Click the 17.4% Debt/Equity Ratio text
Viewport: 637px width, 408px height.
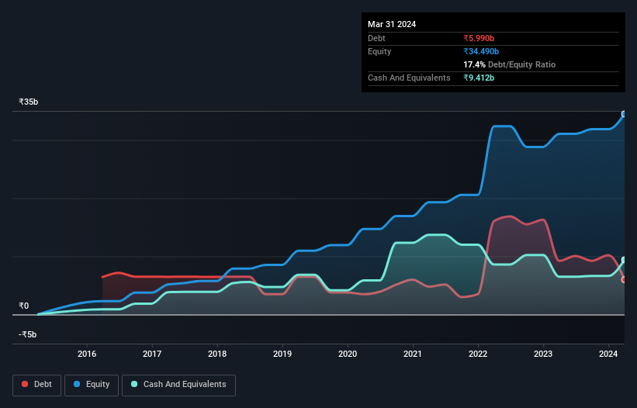coord(510,64)
